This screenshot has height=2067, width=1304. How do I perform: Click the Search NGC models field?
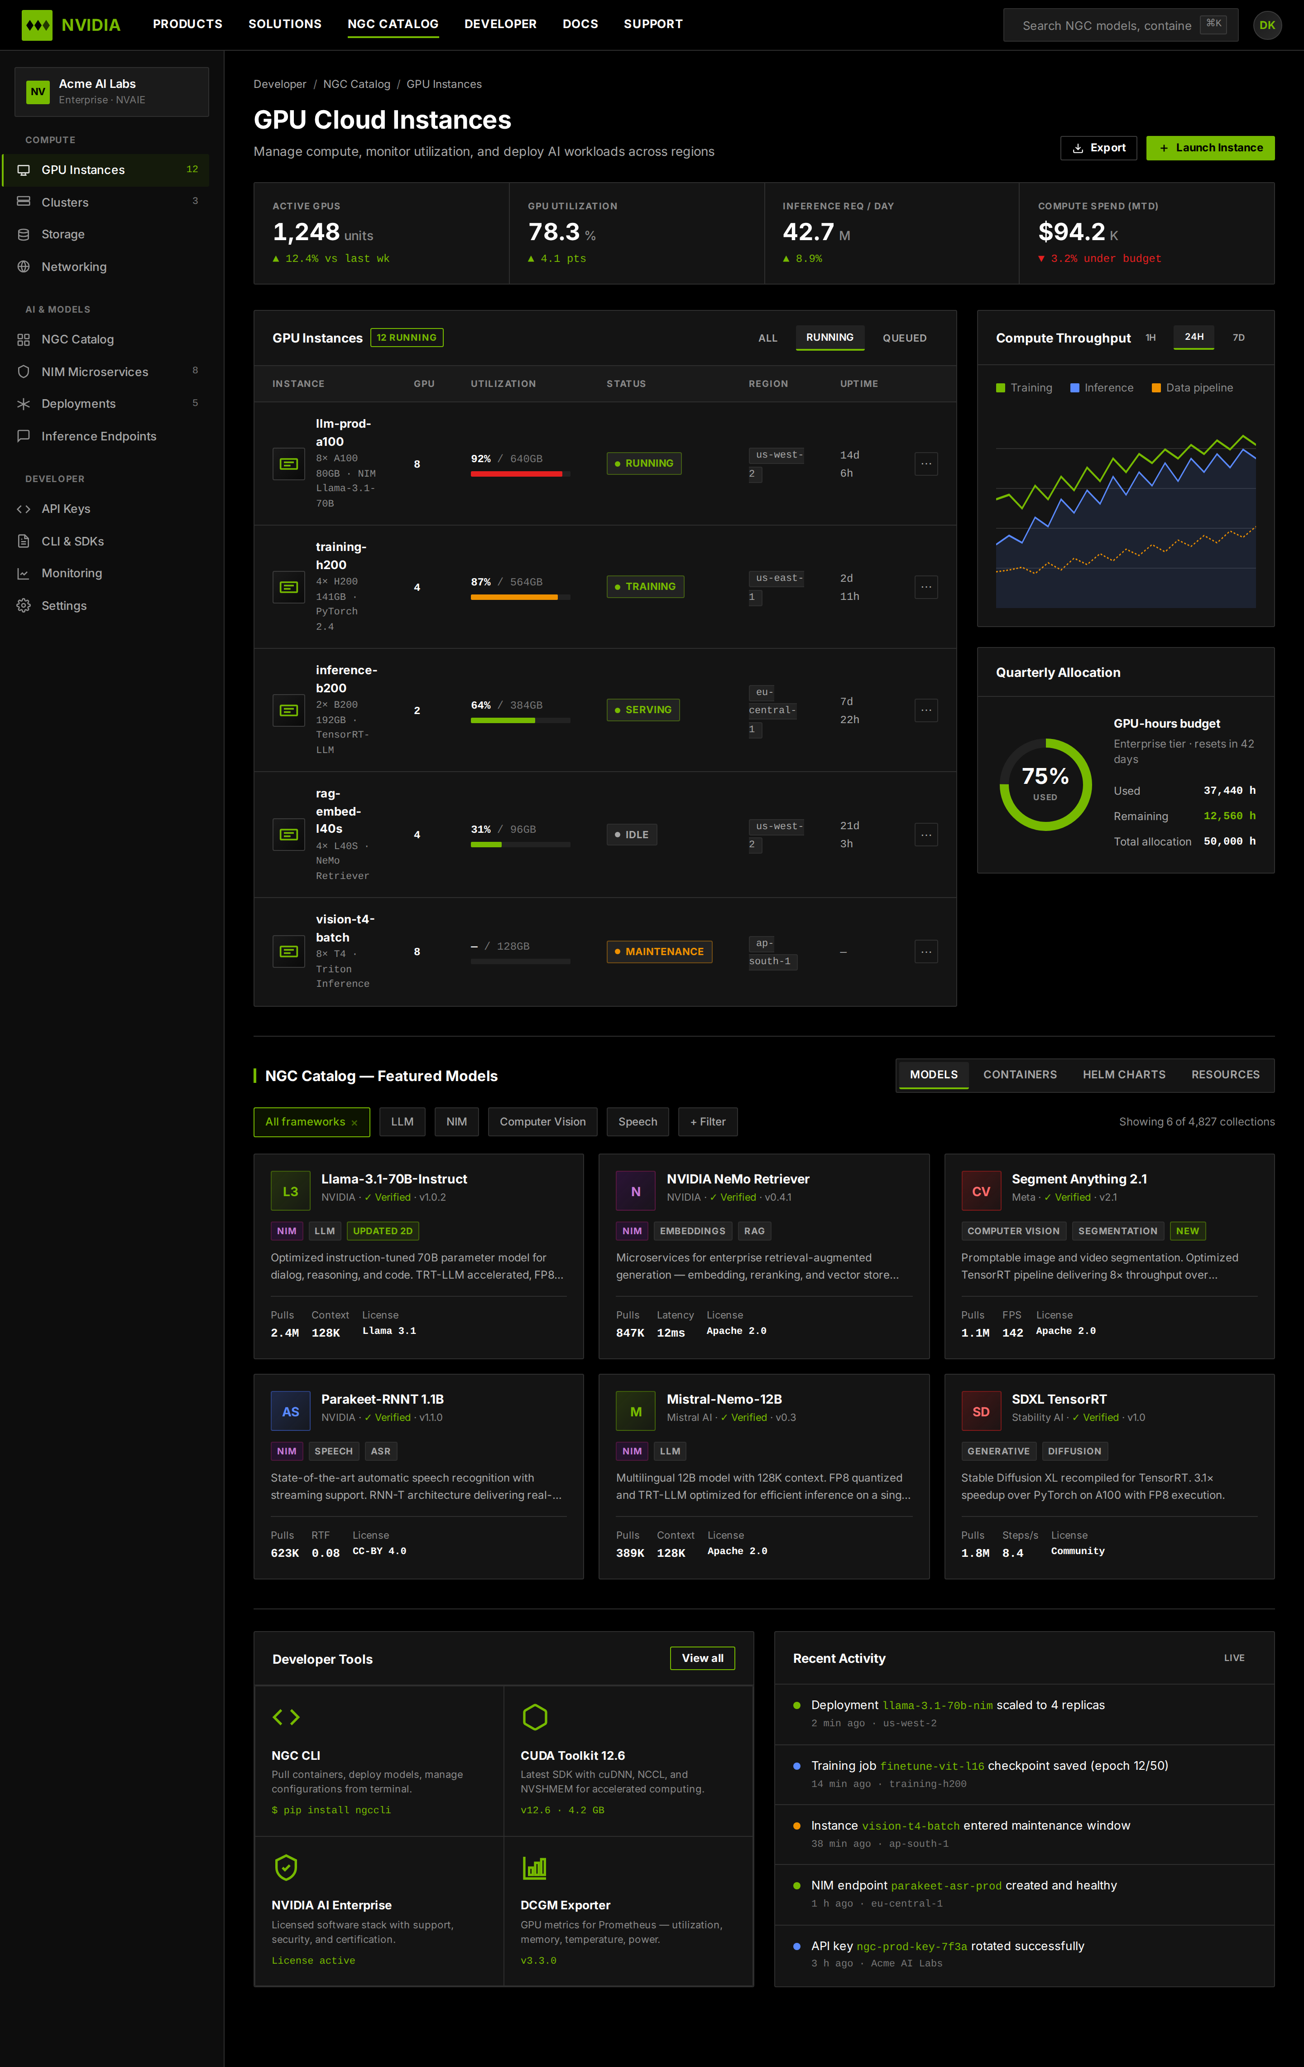[1121, 25]
